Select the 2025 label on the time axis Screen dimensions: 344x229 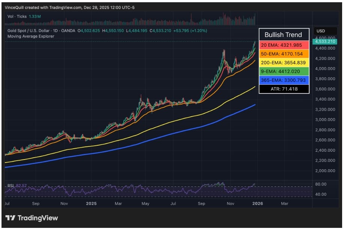(x=91, y=204)
